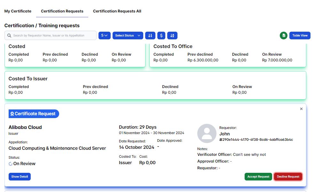Click the On Review status spinner icon
314x192 pixels.
click(11, 164)
